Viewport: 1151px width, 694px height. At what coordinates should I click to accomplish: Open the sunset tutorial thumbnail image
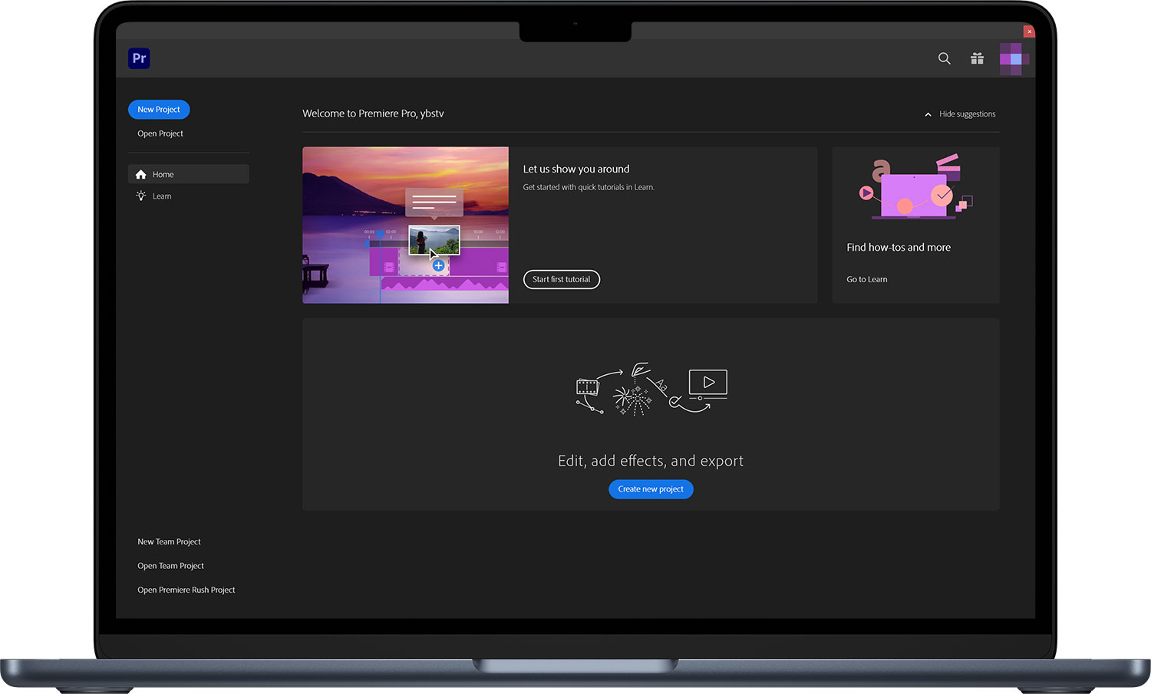[405, 225]
